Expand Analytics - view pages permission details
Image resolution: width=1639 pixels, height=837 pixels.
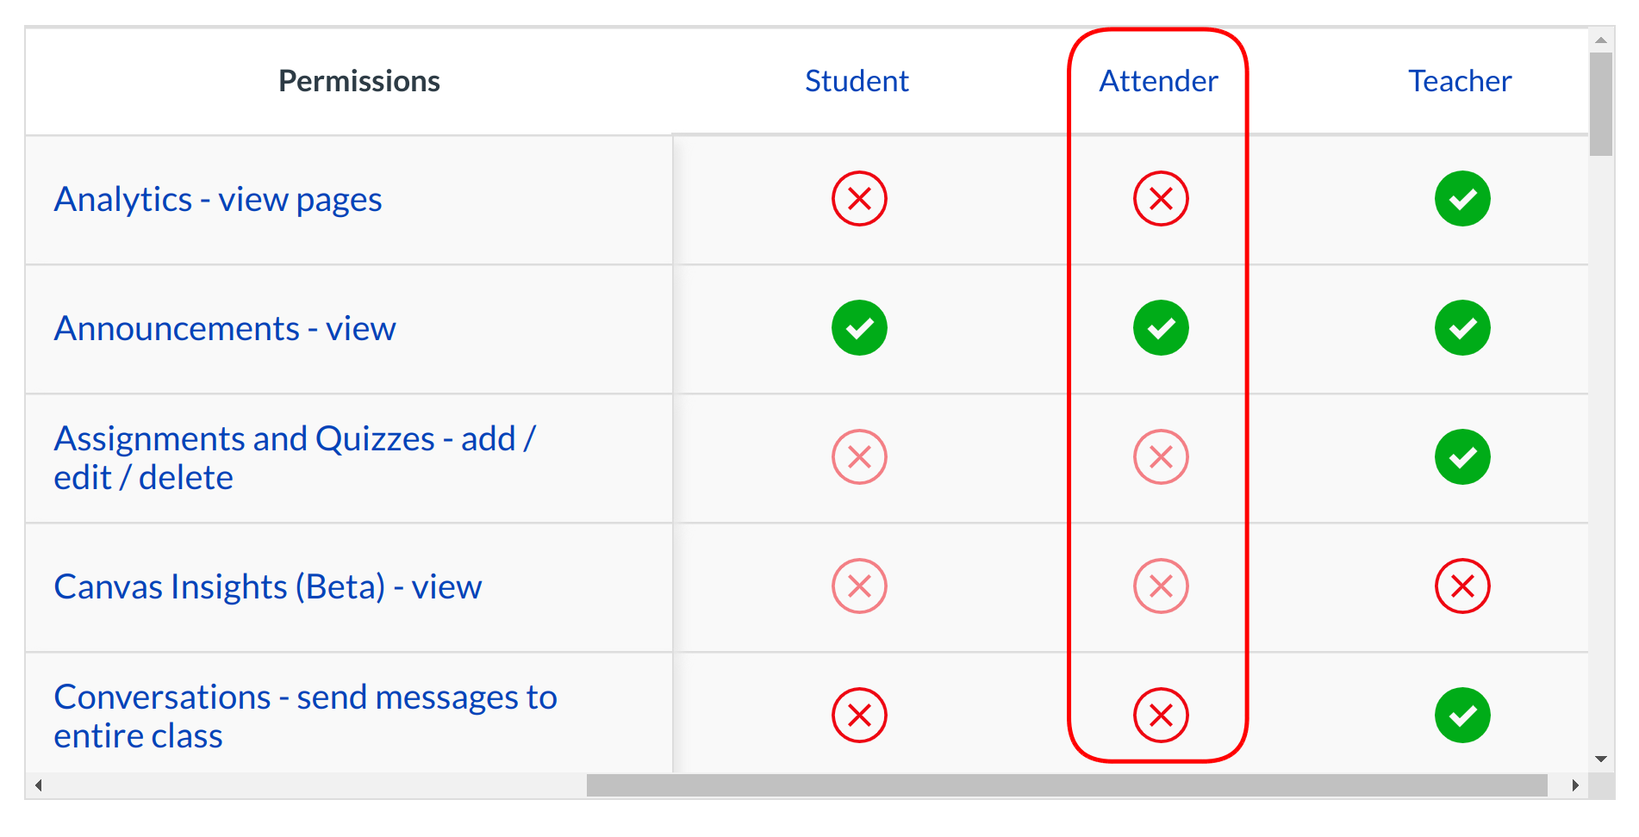pyautogui.click(x=218, y=200)
